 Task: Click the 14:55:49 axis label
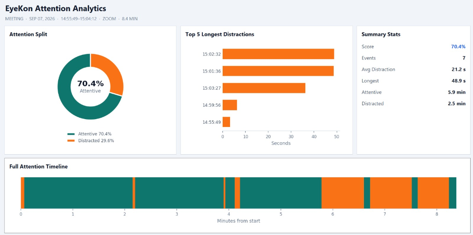click(212, 122)
